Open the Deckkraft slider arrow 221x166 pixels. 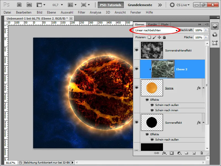(206, 30)
